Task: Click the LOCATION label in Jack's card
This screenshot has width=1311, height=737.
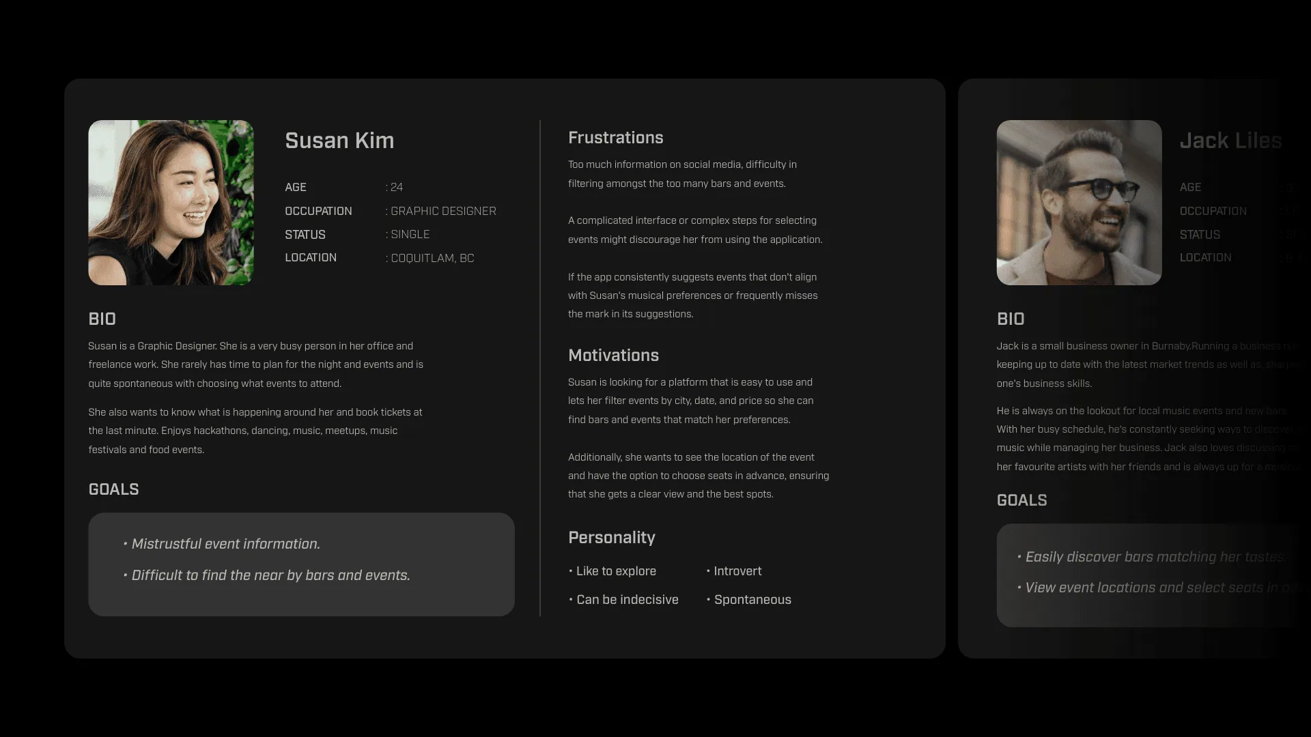Action: click(x=1205, y=257)
